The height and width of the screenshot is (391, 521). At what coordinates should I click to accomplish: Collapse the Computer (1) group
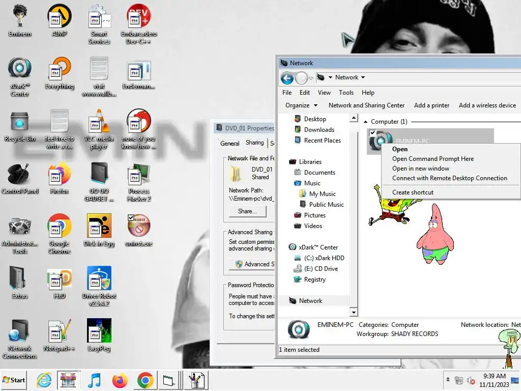point(365,122)
